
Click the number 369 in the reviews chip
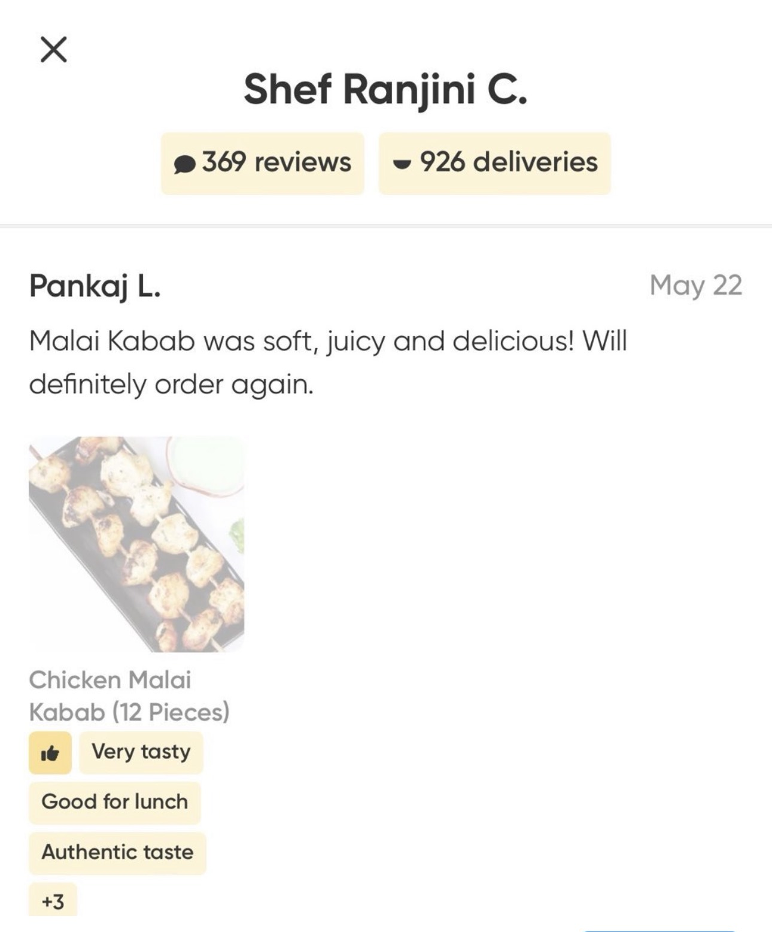(x=224, y=162)
